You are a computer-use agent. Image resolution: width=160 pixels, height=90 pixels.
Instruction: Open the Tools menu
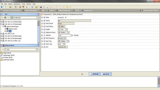click(23, 4)
